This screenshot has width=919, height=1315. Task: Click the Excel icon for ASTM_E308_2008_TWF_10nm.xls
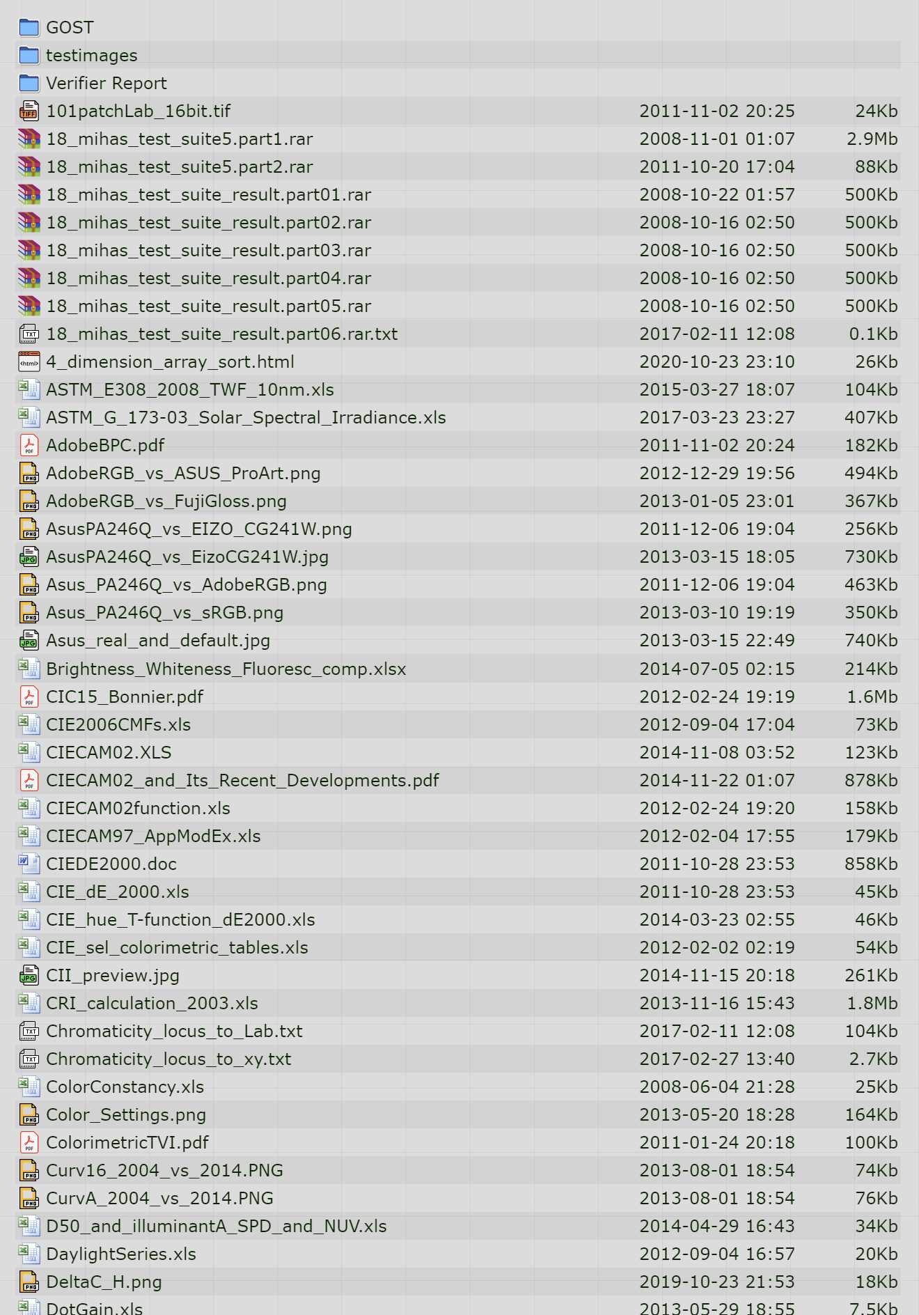(29, 389)
